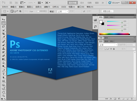
Task: Select the Path Selection tool
Action: (x=4, y=77)
